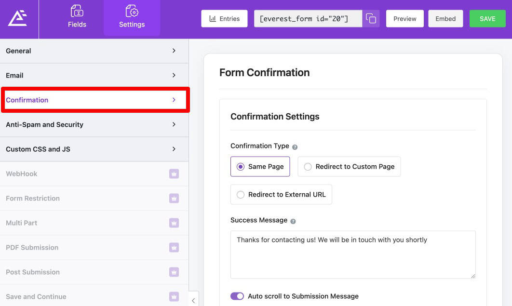The image size is (512, 306).
Task: Select the Multi Part menu item
Action: point(94,223)
